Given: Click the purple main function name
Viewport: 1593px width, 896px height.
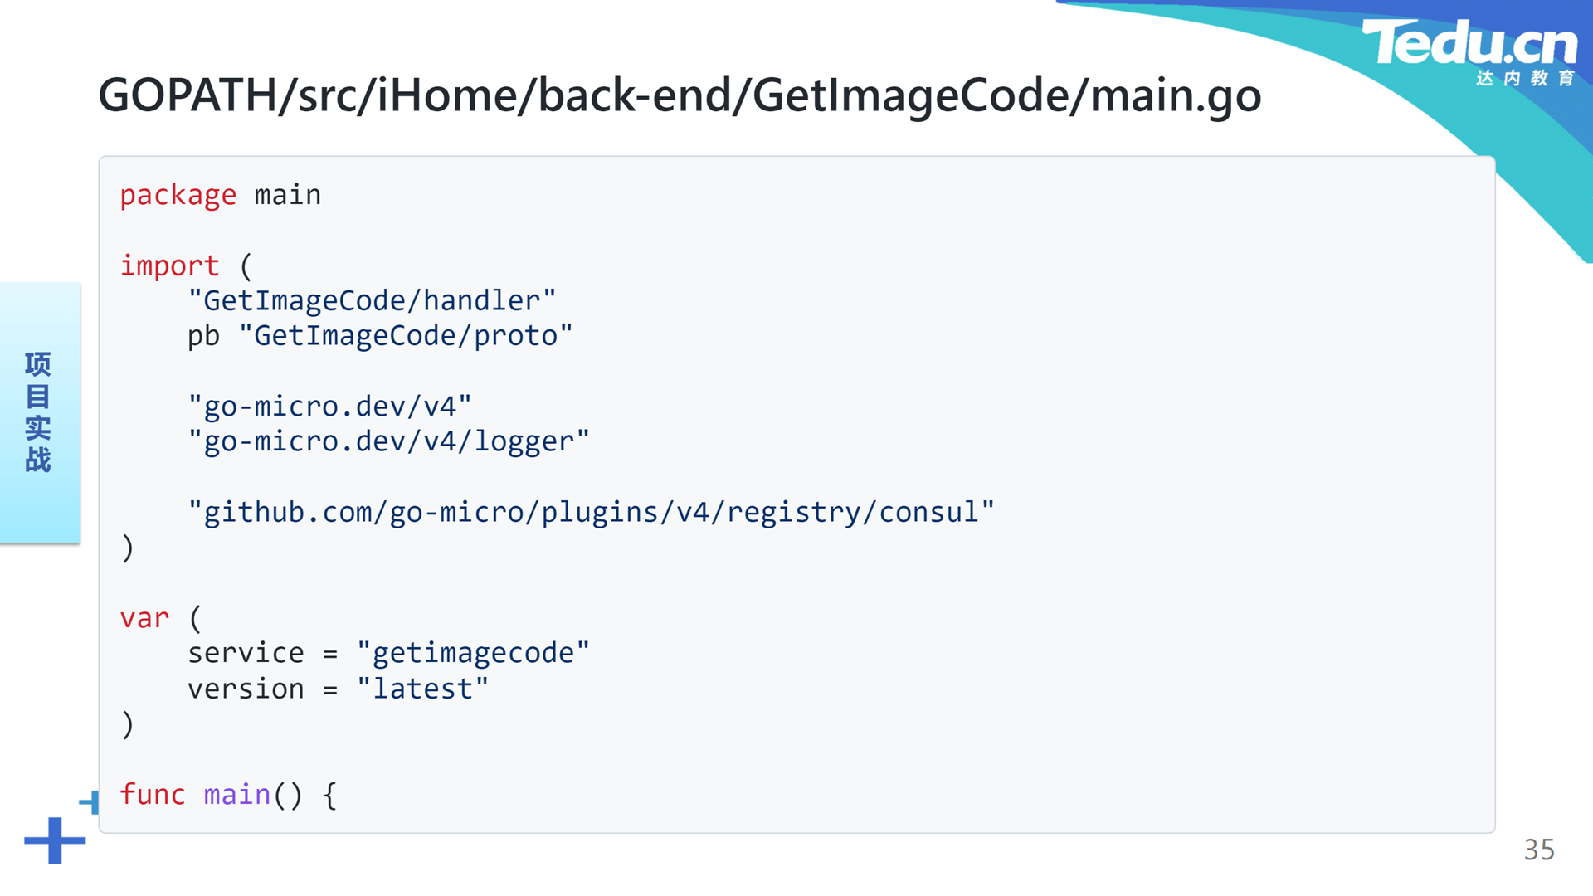Looking at the screenshot, I should coord(237,795).
